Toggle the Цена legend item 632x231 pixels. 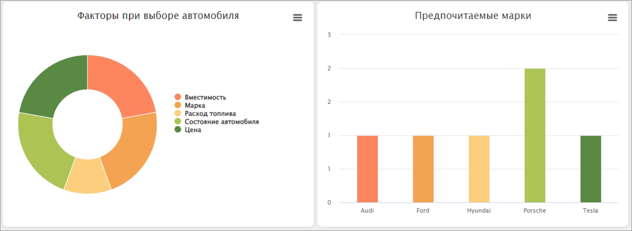pyautogui.click(x=193, y=130)
